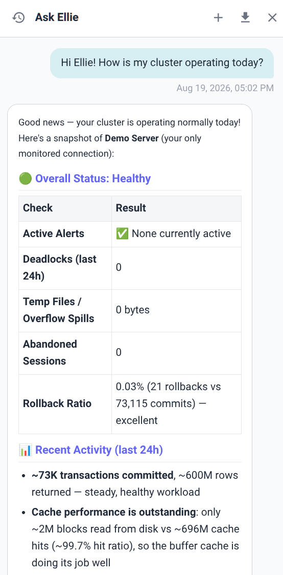Click the green circle status emoji
Screen dimensions: 283x575
pyautogui.click(x=25, y=179)
